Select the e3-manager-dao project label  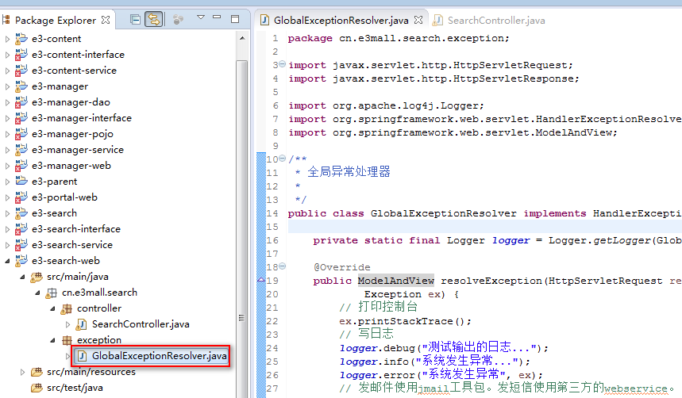click(71, 102)
